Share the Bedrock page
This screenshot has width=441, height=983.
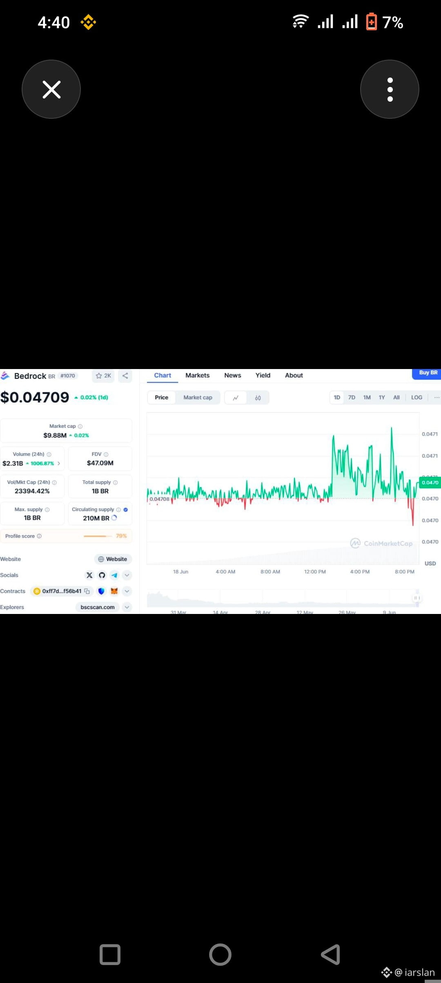125,376
